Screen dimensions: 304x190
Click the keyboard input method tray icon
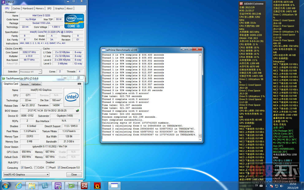(x=261, y=186)
